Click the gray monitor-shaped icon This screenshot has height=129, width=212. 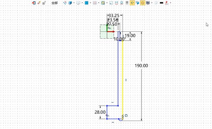click(148, 3)
